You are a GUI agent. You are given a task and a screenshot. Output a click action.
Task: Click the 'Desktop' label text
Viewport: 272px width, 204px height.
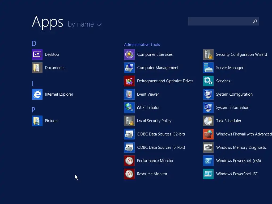52,54
